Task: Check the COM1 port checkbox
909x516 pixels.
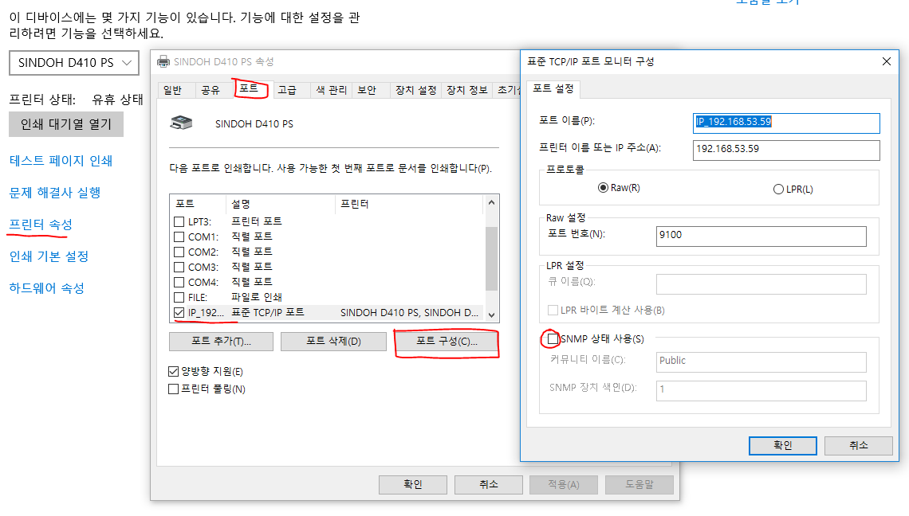Action: 179,236
